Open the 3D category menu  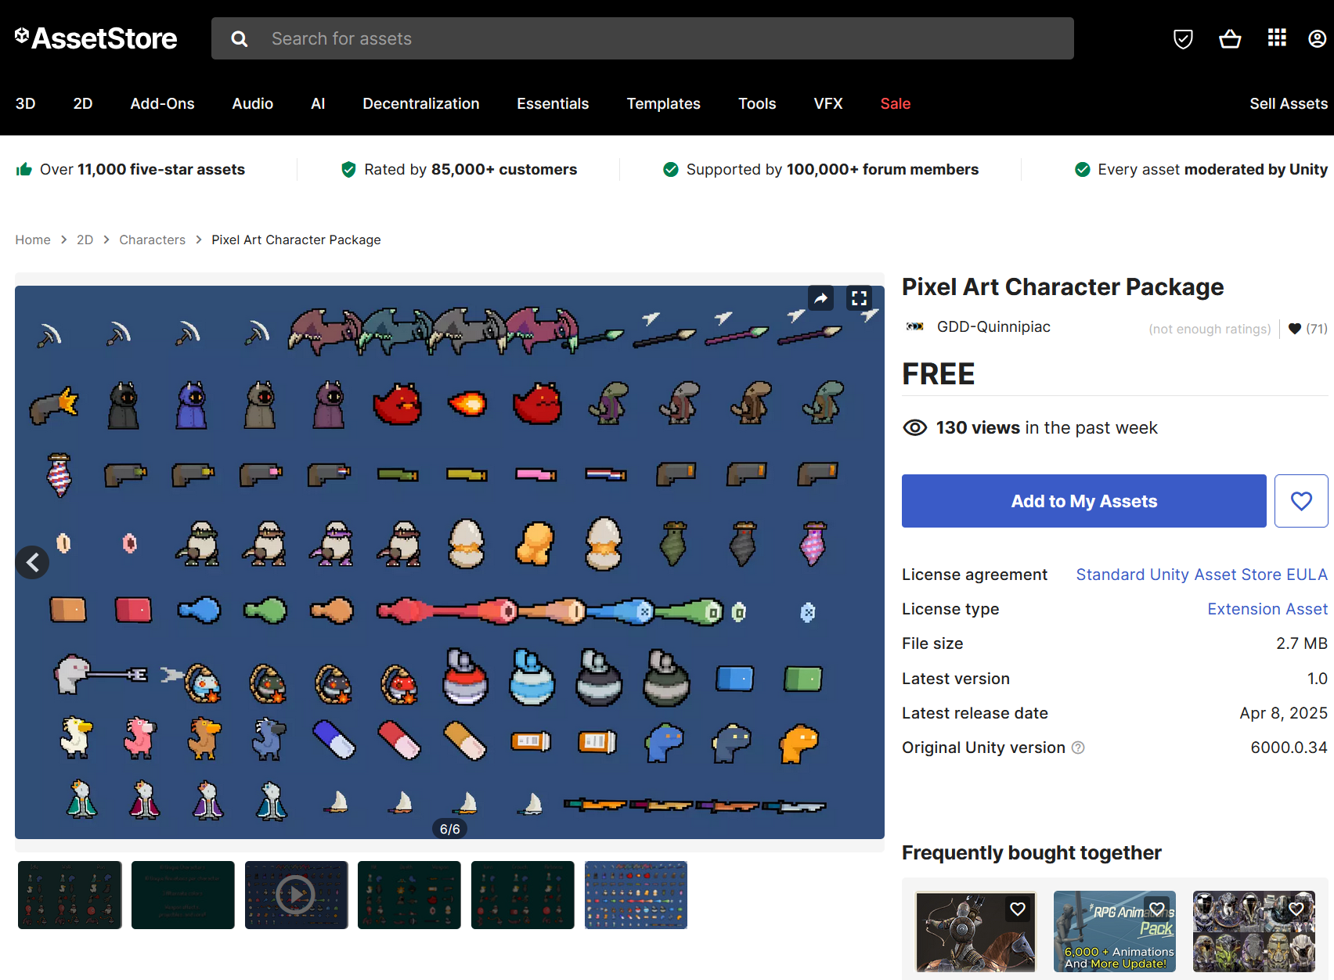[25, 103]
